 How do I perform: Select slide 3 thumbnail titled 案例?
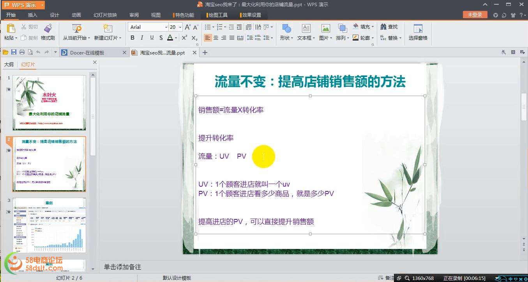tap(49, 225)
